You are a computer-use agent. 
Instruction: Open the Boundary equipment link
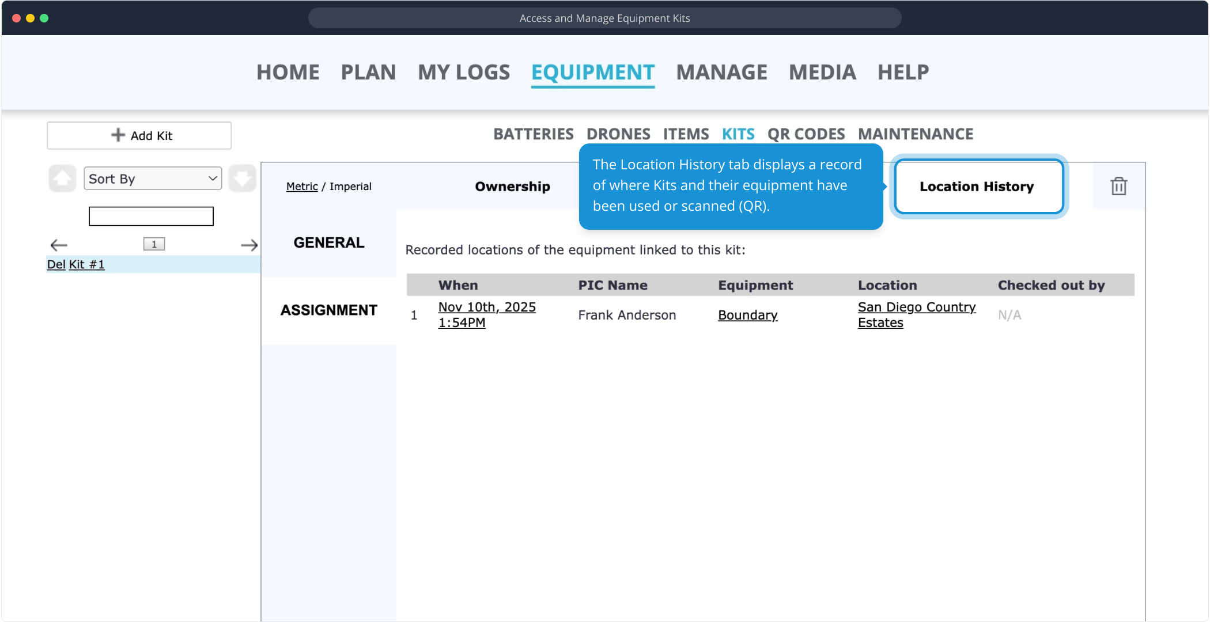coord(747,315)
